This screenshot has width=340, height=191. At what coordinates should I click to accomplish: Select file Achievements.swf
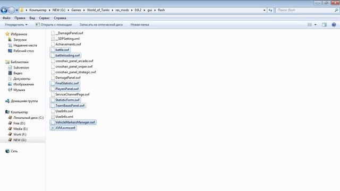pos(66,45)
